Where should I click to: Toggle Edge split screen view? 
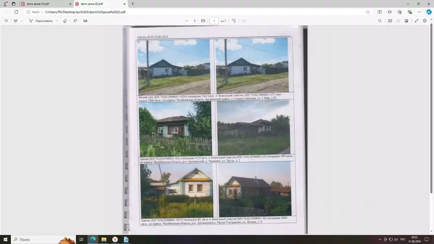click(379, 12)
